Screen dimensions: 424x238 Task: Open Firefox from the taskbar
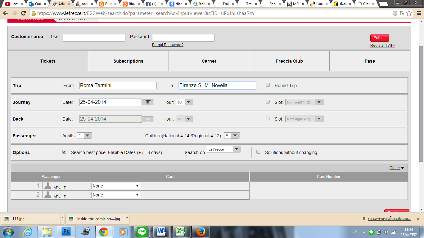coord(200,231)
